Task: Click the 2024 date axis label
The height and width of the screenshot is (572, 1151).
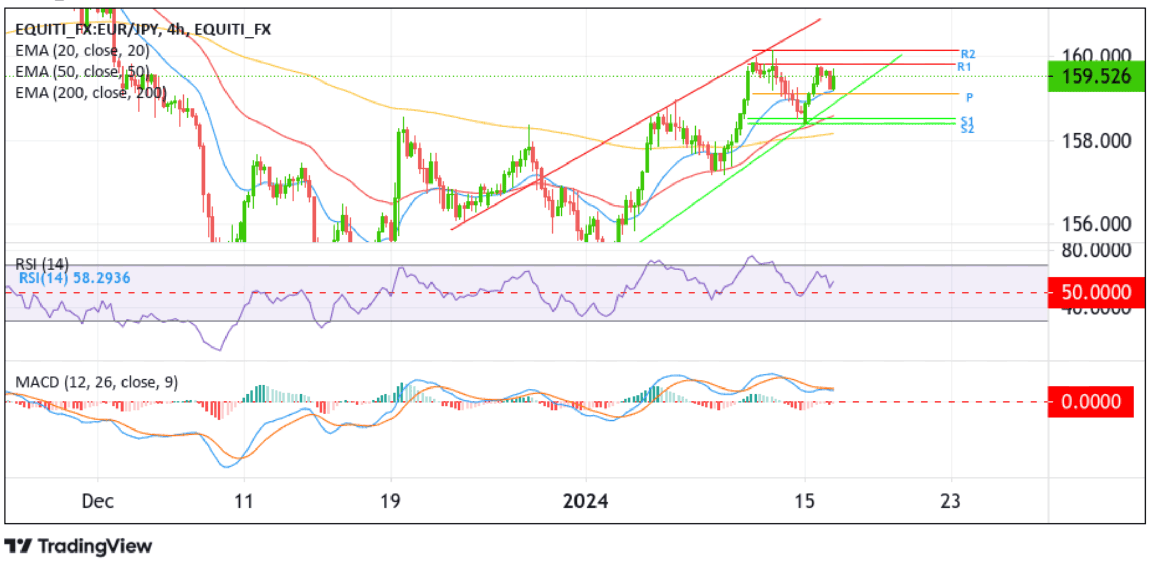Action: (585, 501)
